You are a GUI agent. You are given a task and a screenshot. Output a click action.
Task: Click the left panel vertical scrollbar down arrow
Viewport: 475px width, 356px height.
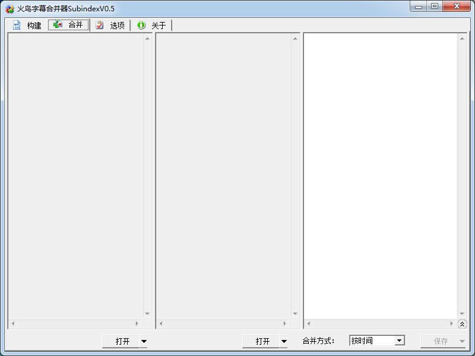(147, 314)
